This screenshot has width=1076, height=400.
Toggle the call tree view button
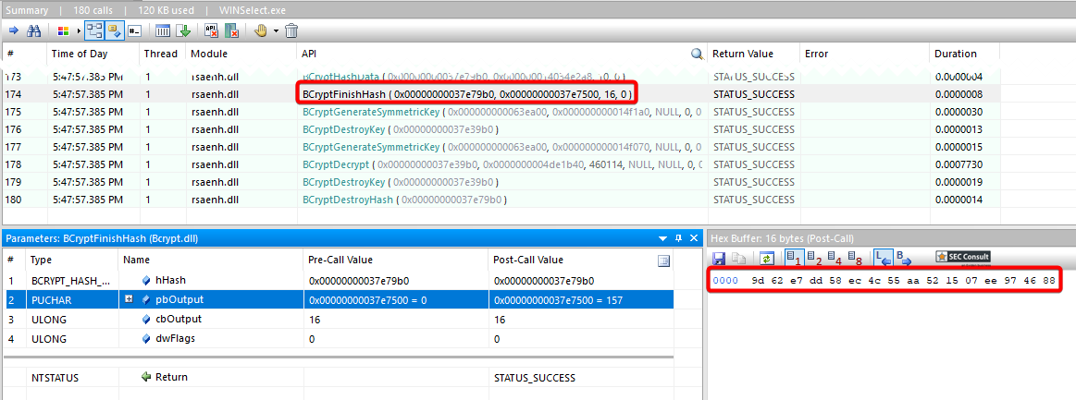coord(94,30)
